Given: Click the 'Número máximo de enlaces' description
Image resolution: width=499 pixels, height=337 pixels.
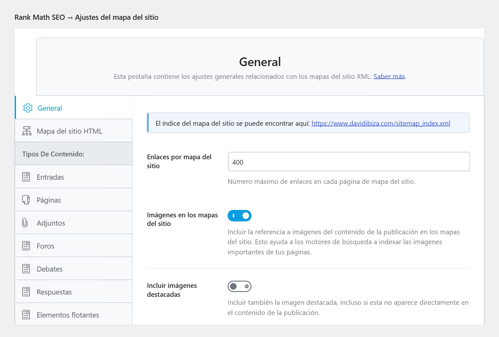Looking at the screenshot, I should click(321, 182).
